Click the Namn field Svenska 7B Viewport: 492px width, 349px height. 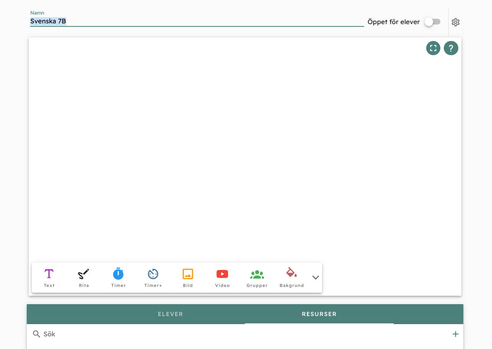click(x=197, y=21)
